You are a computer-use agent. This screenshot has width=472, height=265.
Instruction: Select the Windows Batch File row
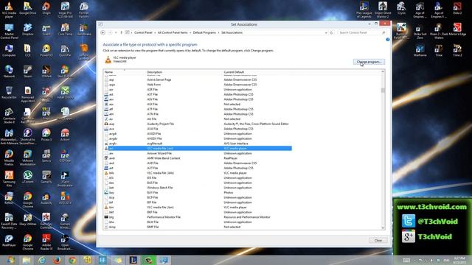[x=198, y=188]
